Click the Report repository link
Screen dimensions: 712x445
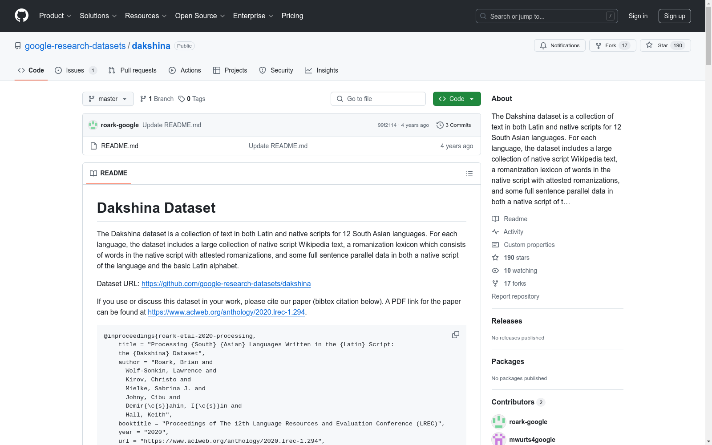pos(515,296)
